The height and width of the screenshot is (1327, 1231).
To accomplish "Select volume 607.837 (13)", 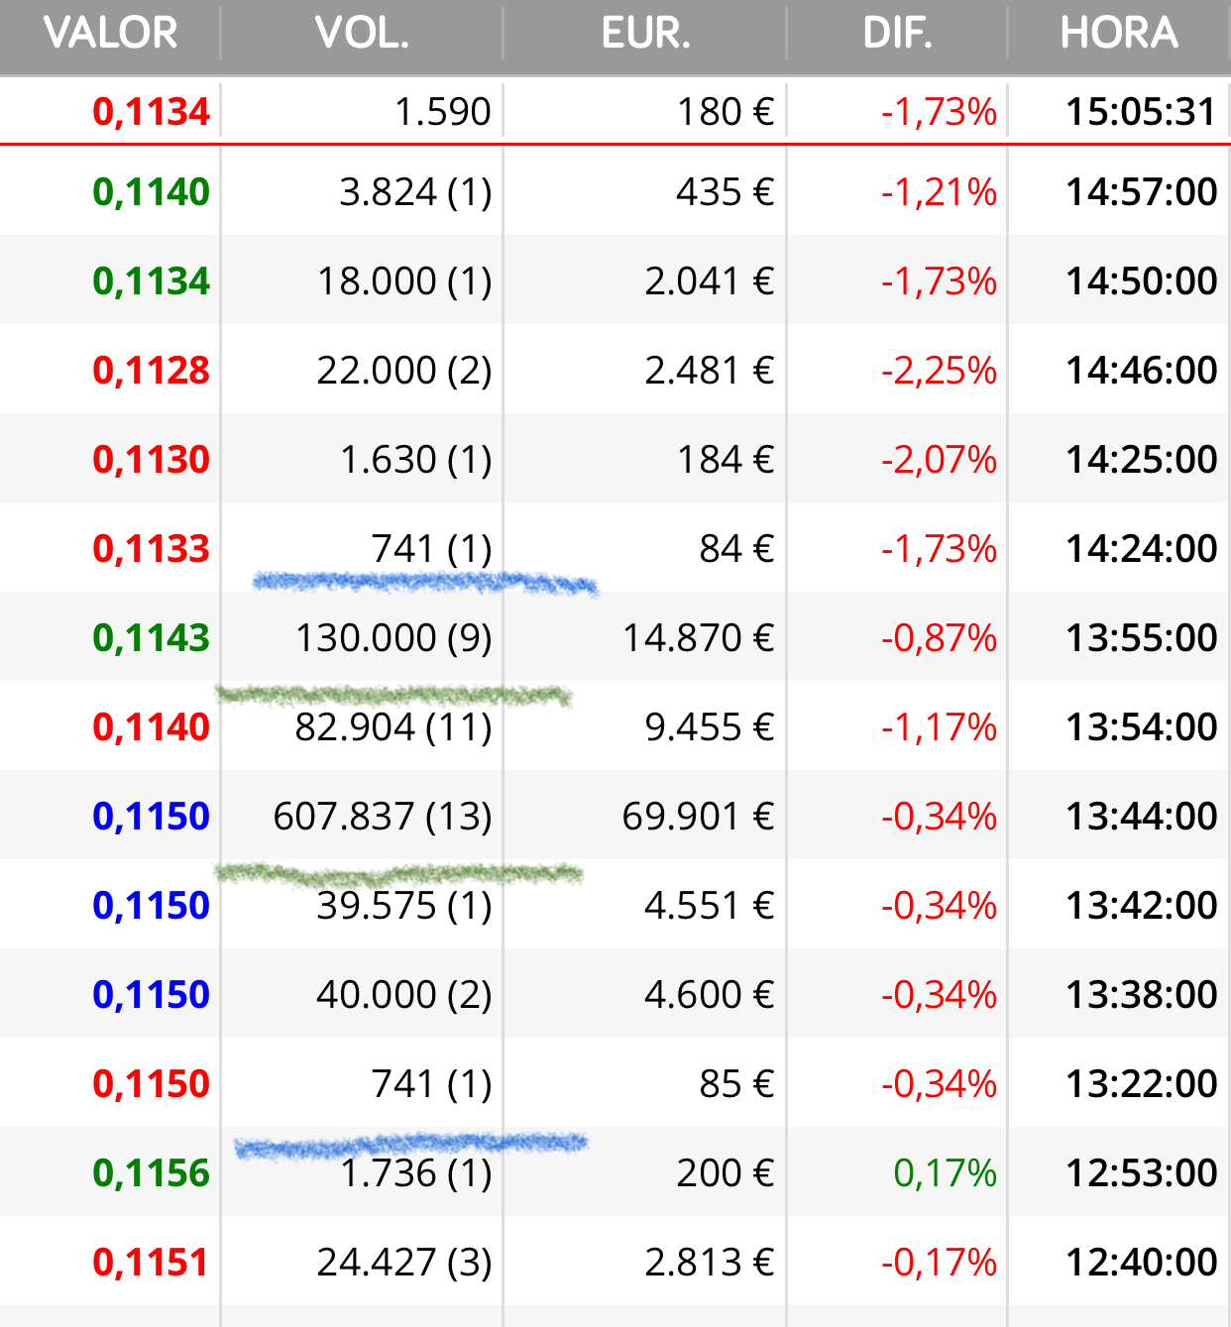I will point(383,816).
